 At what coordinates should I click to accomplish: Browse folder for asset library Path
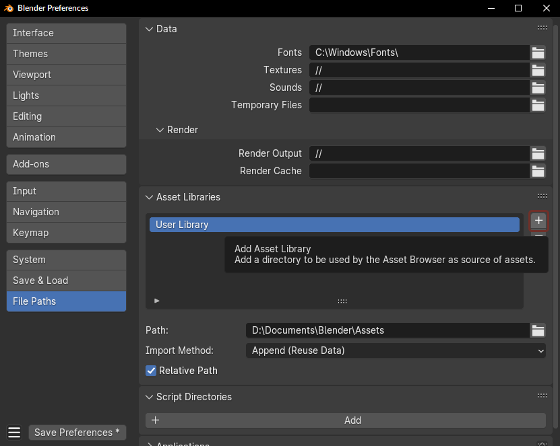point(538,330)
